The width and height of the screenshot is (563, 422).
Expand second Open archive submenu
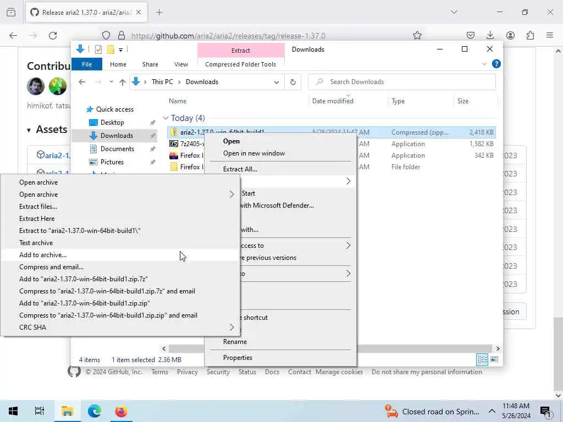click(x=231, y=195)
